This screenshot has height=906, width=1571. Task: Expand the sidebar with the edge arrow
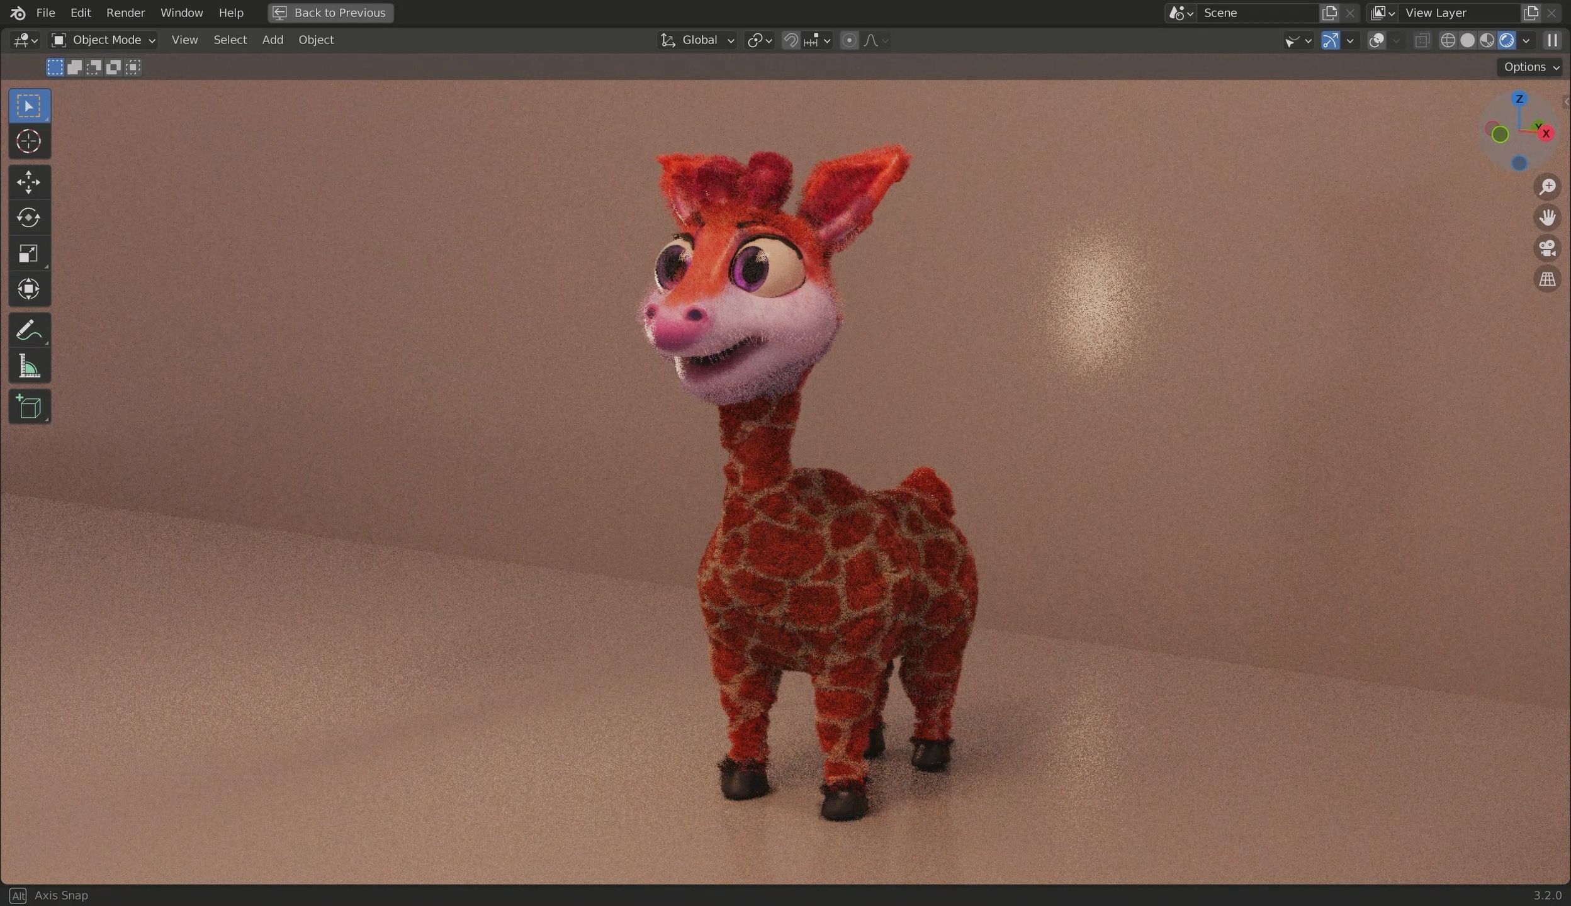[1566, 103]
